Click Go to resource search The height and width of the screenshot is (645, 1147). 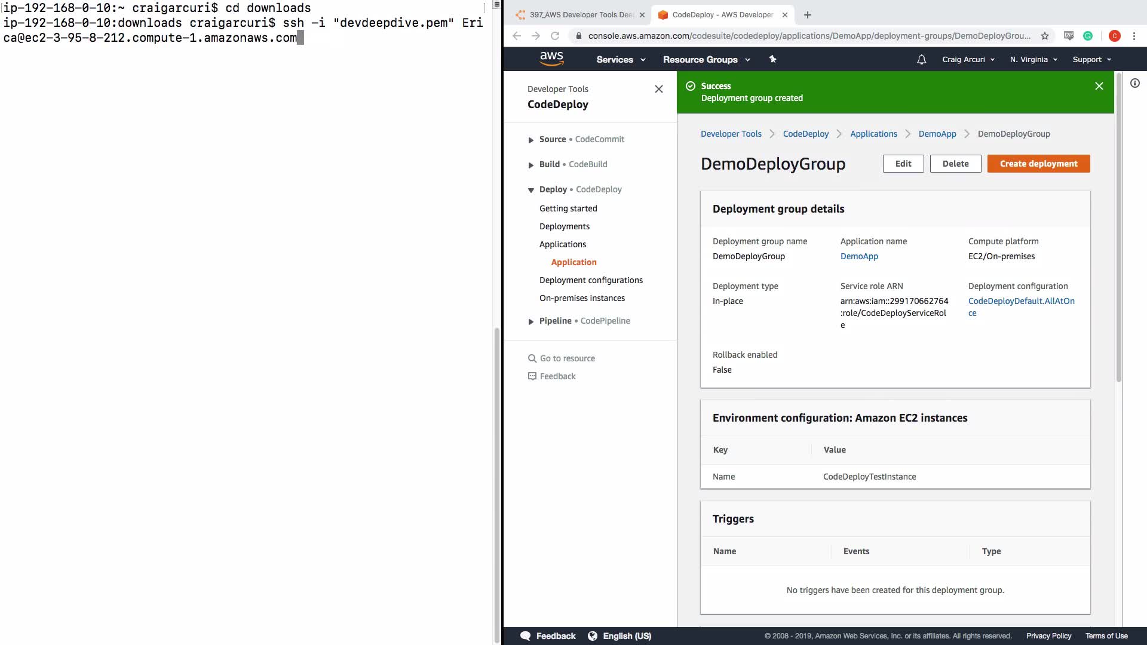[x=567, y=358]
